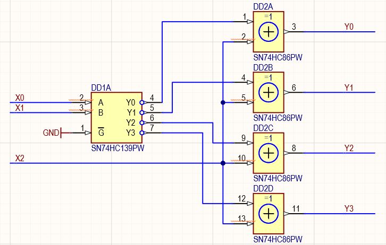Select the DD2B XOR gate symbol
This screenshot has height=245, width=386.
click(x=268, y=92)
